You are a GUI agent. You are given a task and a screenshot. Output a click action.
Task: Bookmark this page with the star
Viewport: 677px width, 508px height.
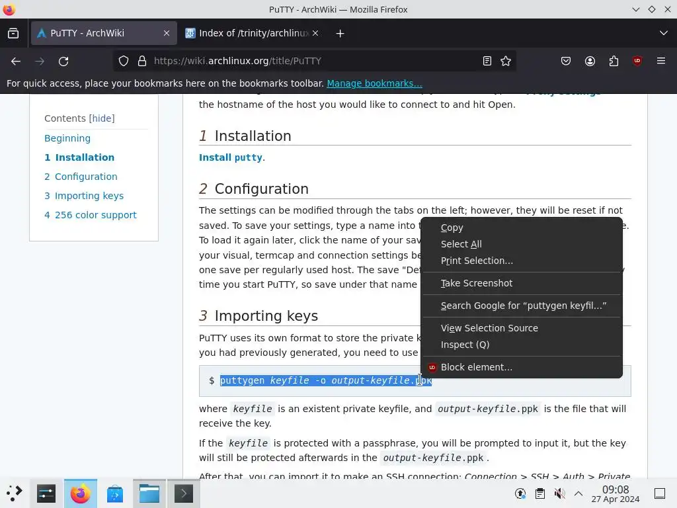(506, 62)
